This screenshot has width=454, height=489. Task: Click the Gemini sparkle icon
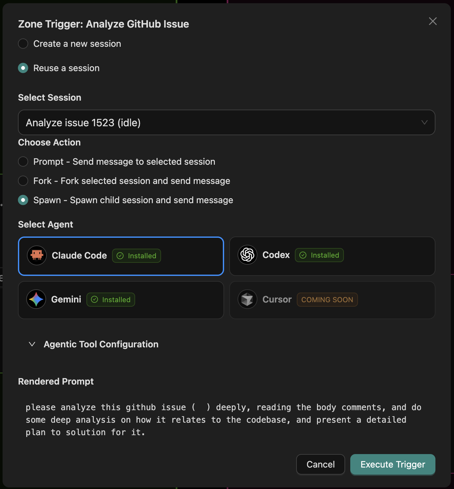point(36,299)
